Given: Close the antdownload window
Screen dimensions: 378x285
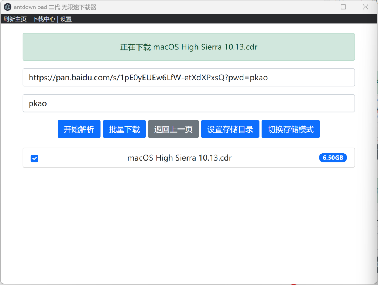Looking at the screenshot, I should 365,7.
